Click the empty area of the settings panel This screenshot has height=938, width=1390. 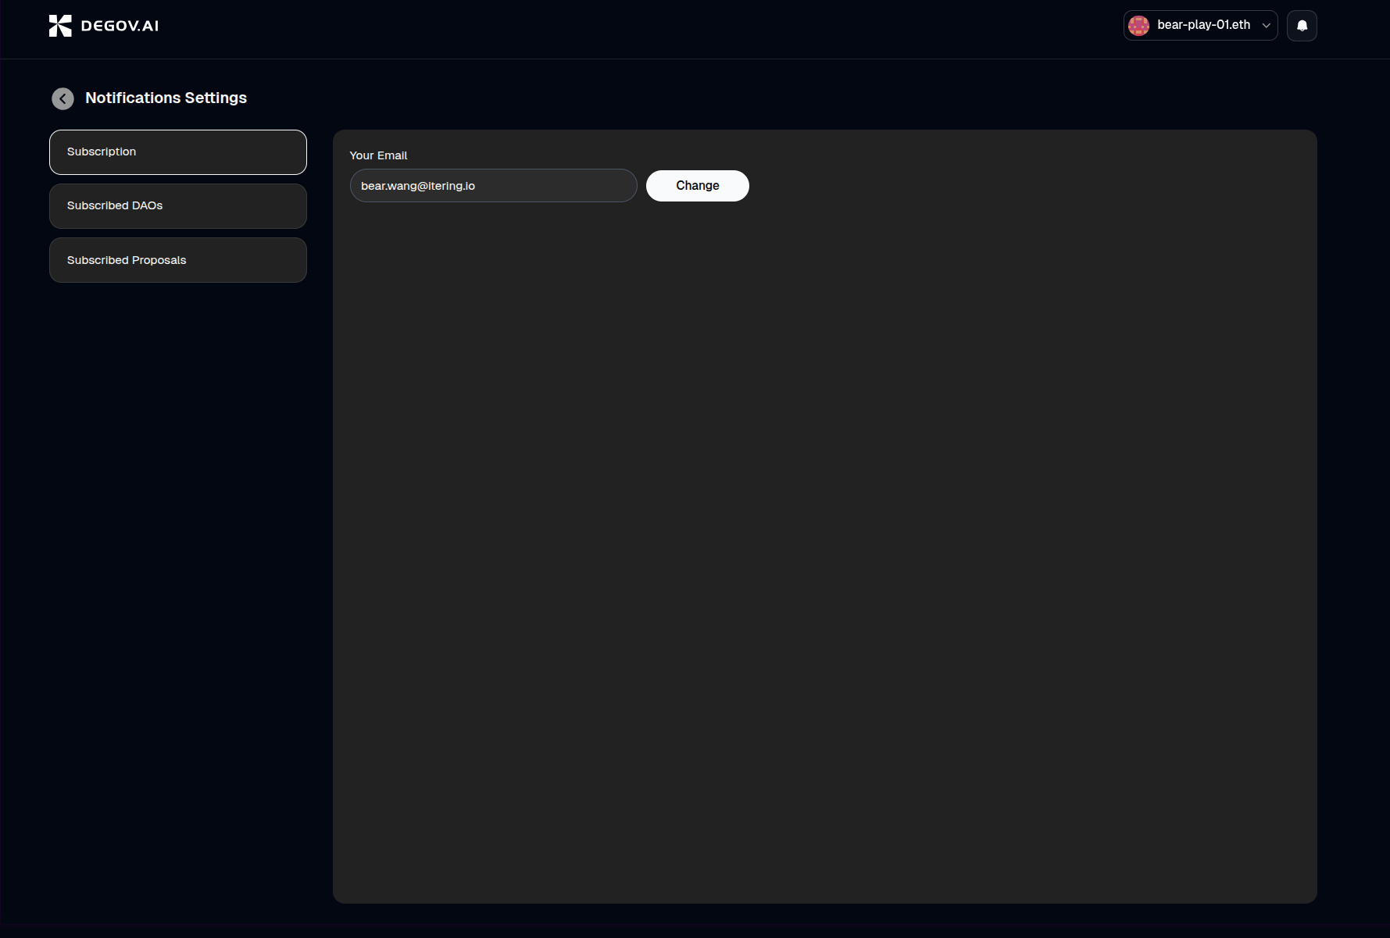pos(824,547)
